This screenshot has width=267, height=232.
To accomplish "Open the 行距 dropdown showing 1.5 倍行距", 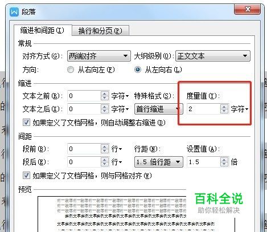I will [x=159, y=162].
